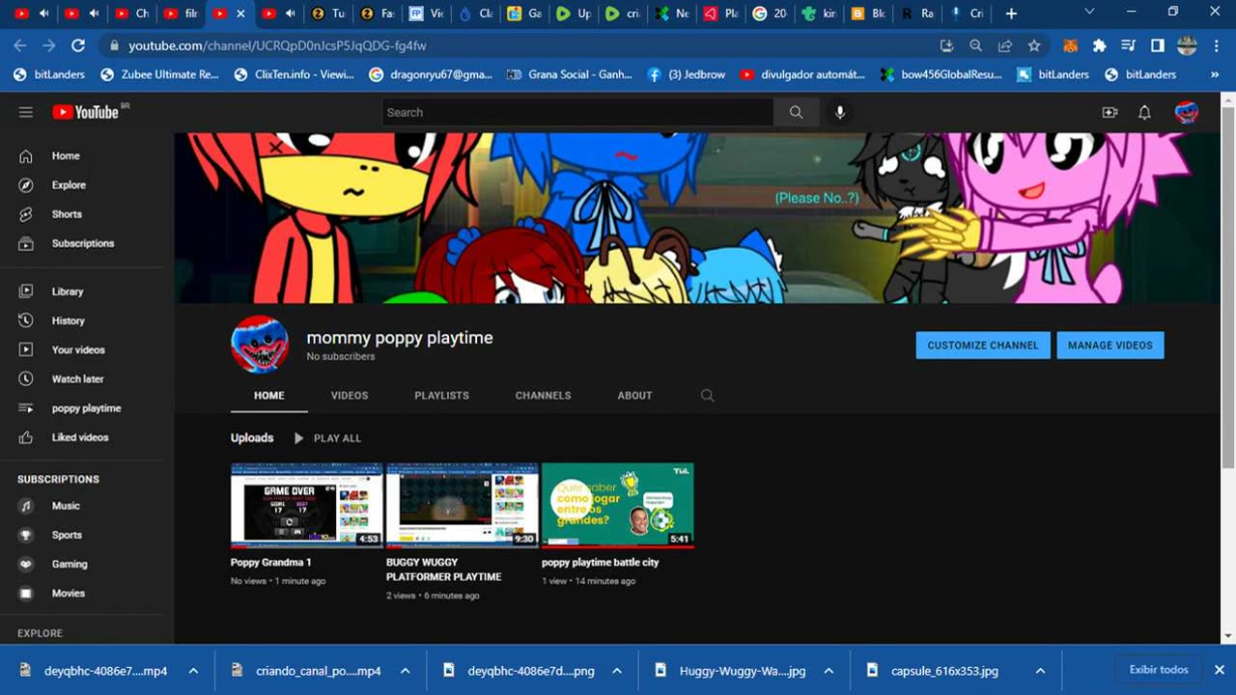The width and height of the screenshot is (1236, 695).
Task: Switch to the VIDEOS tab
Action: tap(350, 396)
